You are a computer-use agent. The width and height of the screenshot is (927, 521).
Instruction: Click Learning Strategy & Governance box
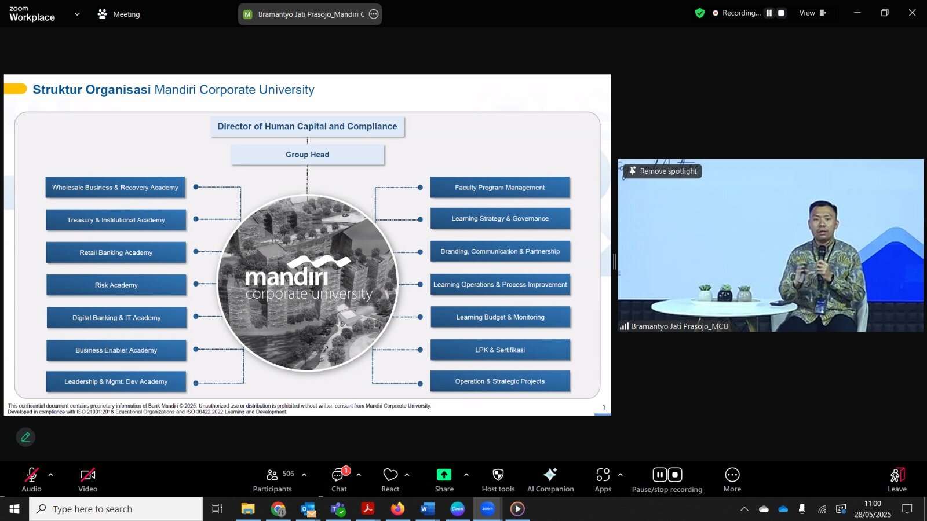pyautogui.click(x=500, y=218)
